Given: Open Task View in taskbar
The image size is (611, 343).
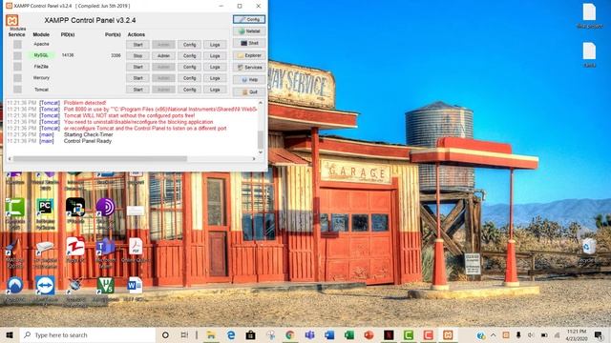Looking at the screenshot, I should [x=184, y=334].
